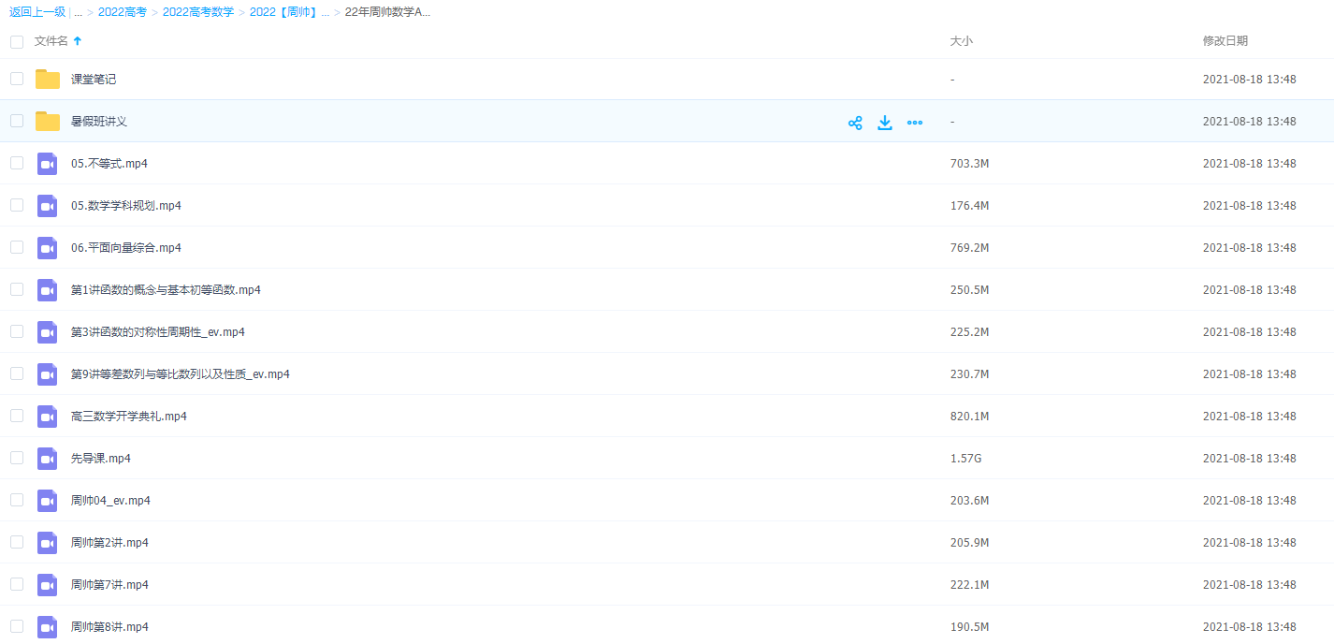The width and height of the screenshot is (1334, 644).
Task: Check the box for 06.平面向量综合.mp4
Action: click(x=17, y=247)
